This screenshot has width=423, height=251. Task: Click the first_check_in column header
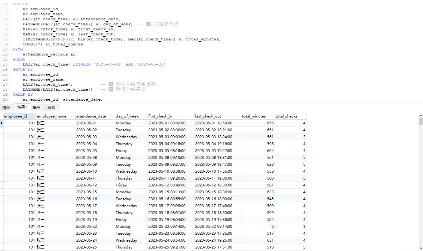(171, 116)
